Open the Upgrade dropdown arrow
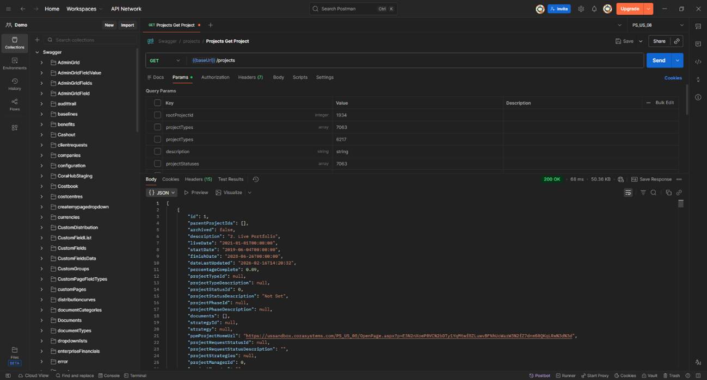 tap(648, 9)
